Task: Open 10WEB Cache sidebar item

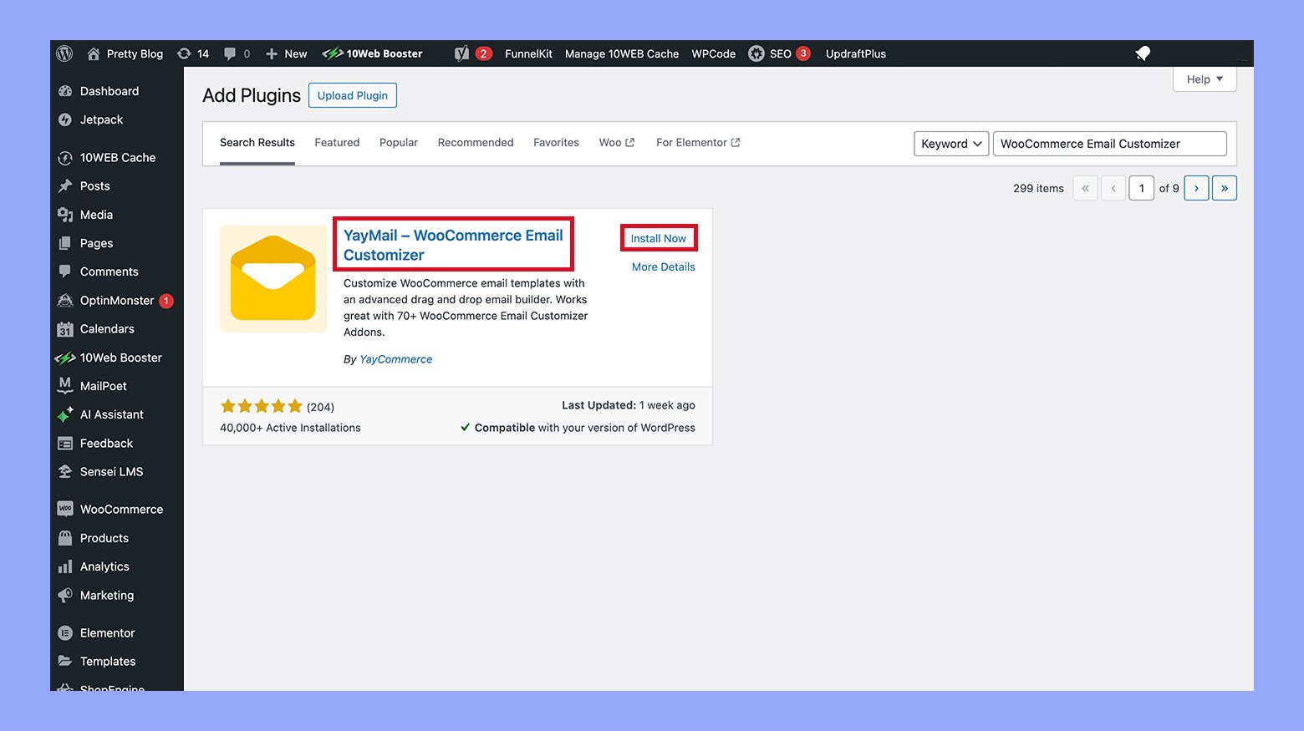Action: [117, 157]
